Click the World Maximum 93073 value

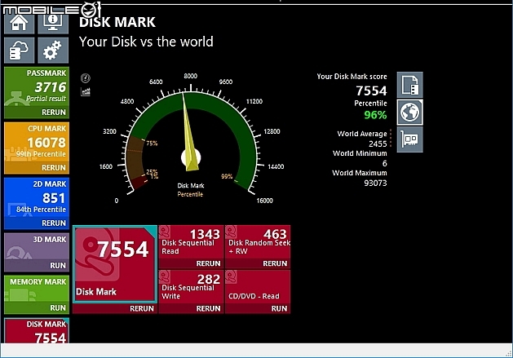tap(375, 183)
